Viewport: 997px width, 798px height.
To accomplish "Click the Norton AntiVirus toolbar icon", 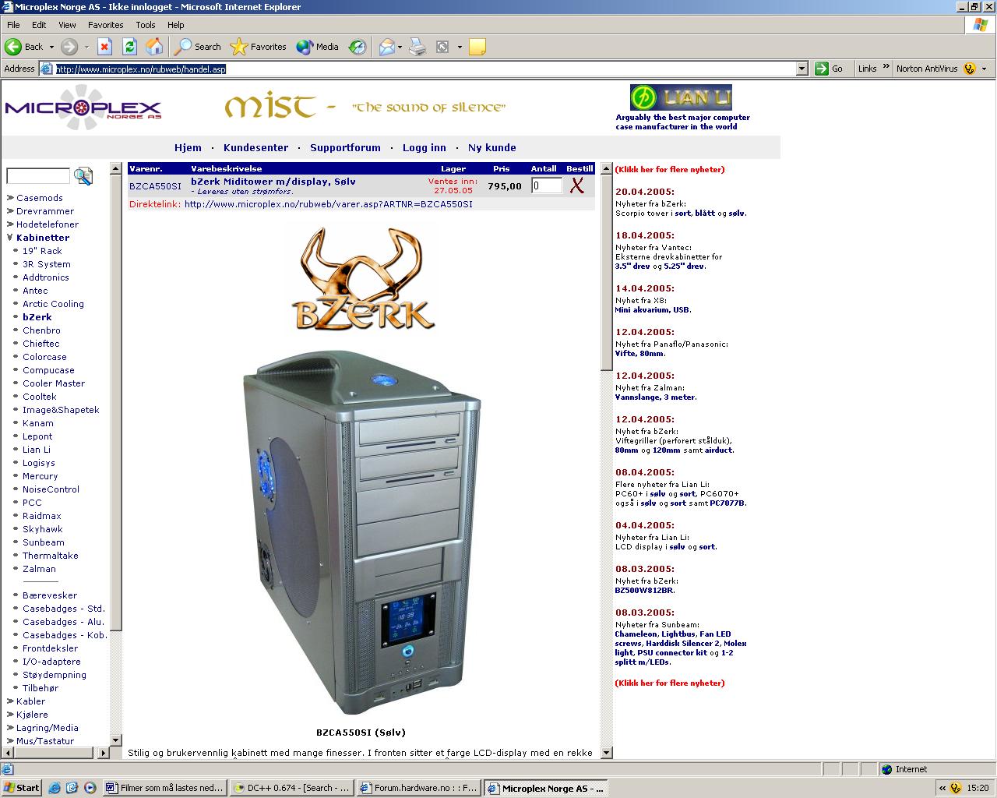I will [970, 69].
